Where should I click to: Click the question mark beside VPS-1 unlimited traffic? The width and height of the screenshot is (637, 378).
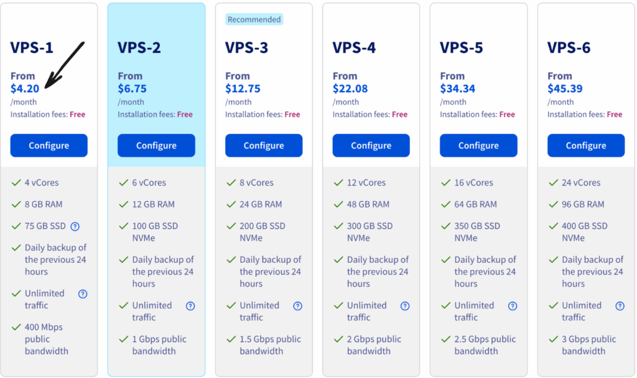coord(83,293)
